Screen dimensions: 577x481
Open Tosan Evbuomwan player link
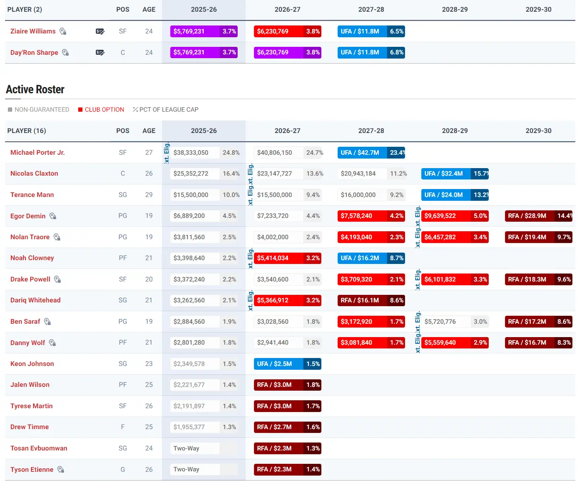39,448
